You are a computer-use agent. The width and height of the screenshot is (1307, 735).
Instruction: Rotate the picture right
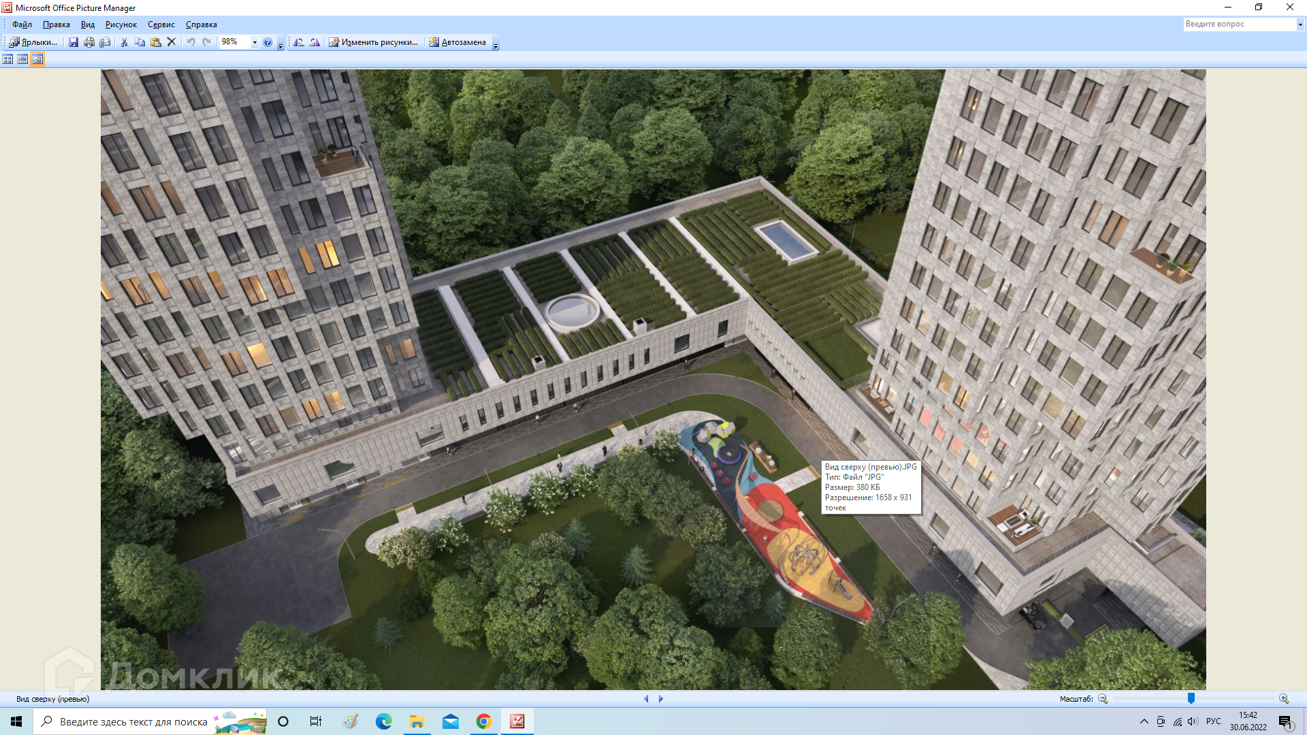(314, 42)
